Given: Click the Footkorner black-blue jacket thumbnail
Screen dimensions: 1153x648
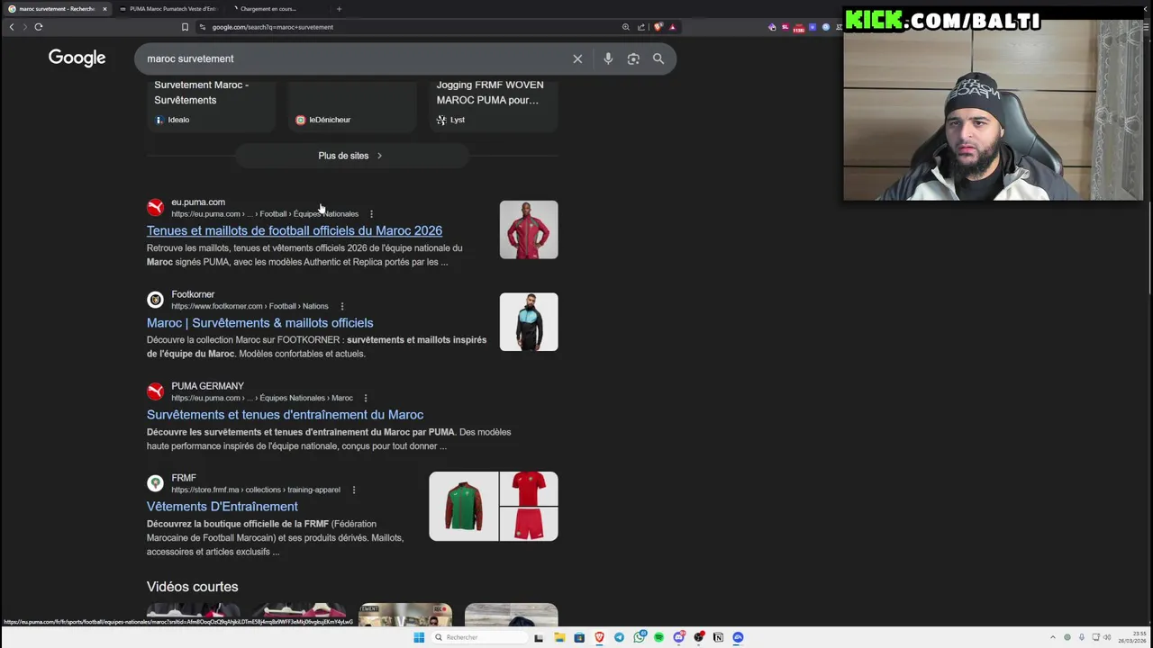Looking at the screenshot, I should tap(529, 321).
